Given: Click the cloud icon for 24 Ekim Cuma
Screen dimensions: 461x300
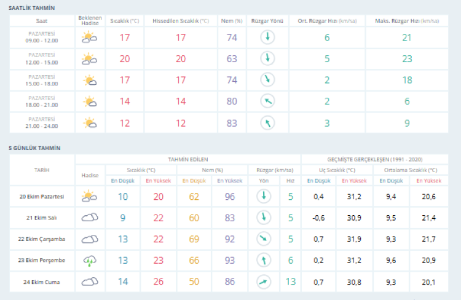Looking at the screenshot, I should (90, 282).
